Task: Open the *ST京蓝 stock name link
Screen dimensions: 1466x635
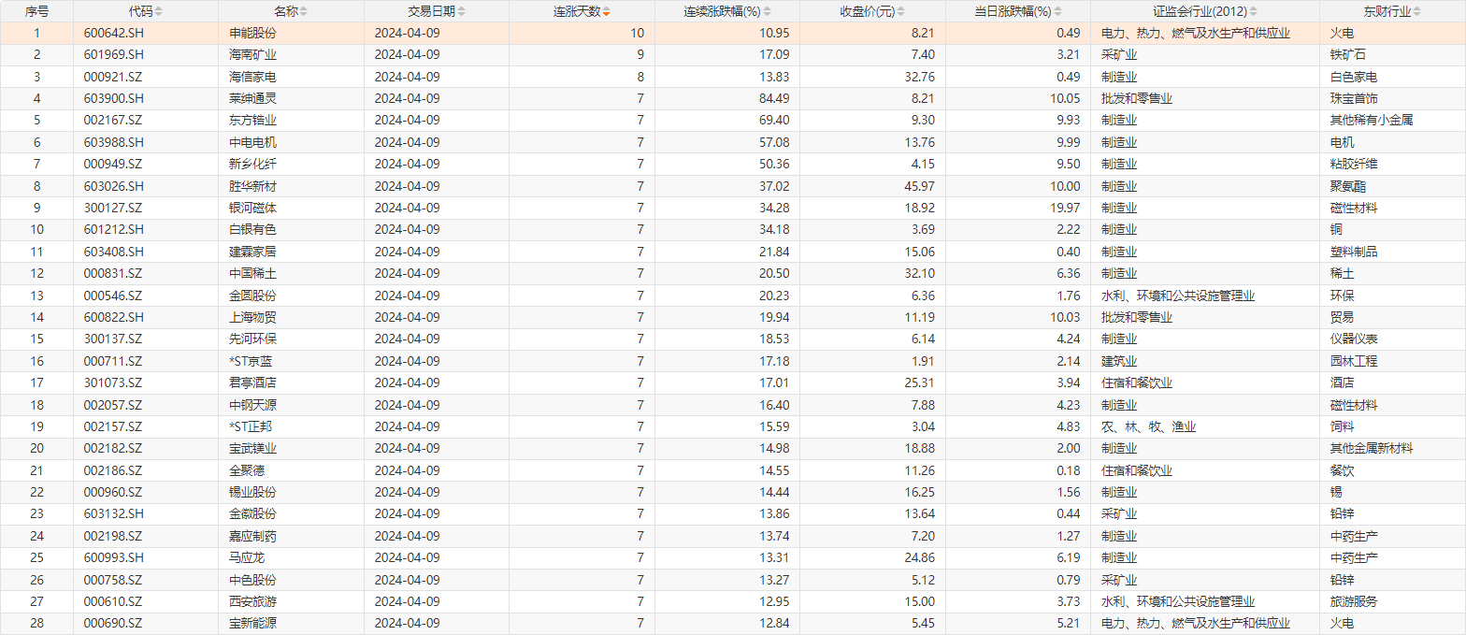Action: tap(252, 361)
